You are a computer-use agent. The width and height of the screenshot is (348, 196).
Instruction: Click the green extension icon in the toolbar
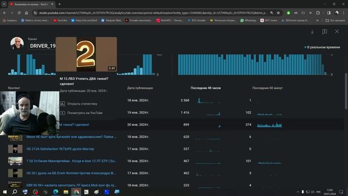pyautogui.click(x=288, y=13)
